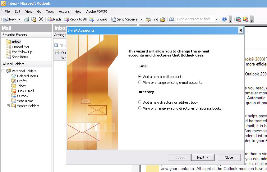Click the blue Help question mark icon
The width and height of the screenshot is (267, 172).
[x=224, y=19]
